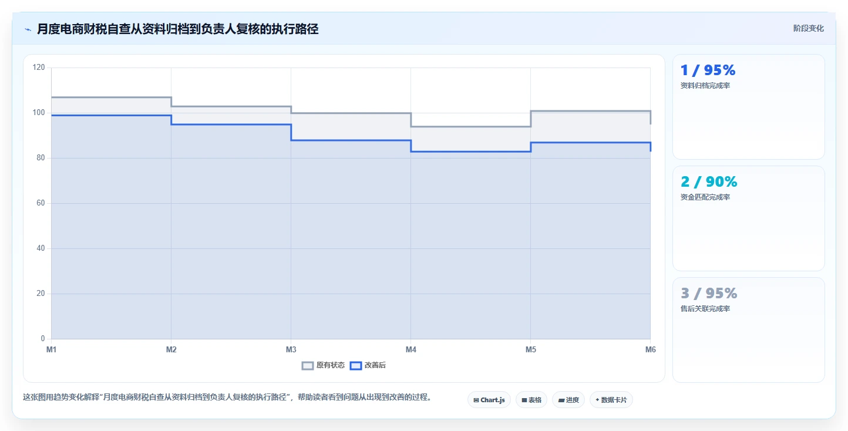
Task: Click the icon inside 进度 chip
Action: pyautogui.click(x=561, y=400)
